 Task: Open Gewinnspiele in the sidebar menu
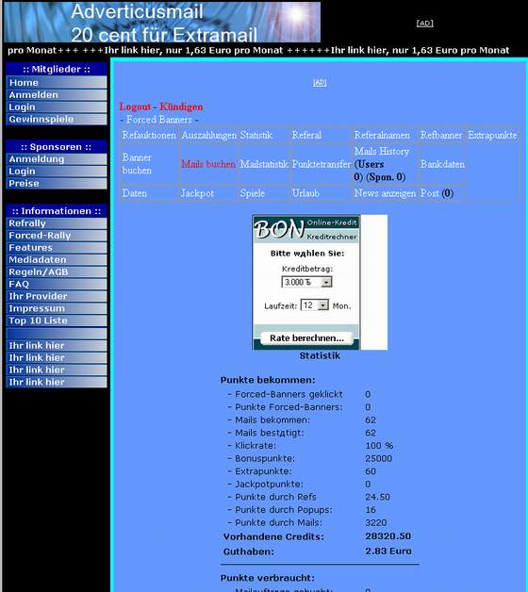57,119
